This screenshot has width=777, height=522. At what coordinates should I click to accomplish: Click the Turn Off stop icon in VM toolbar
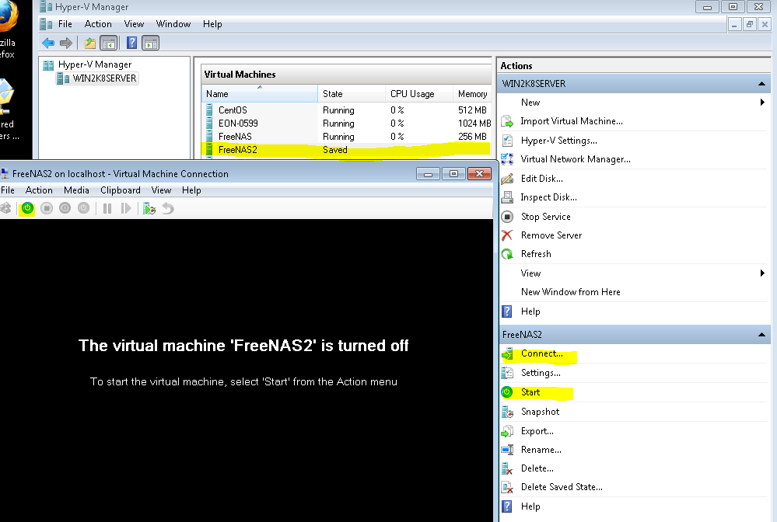tap(47, 208)
